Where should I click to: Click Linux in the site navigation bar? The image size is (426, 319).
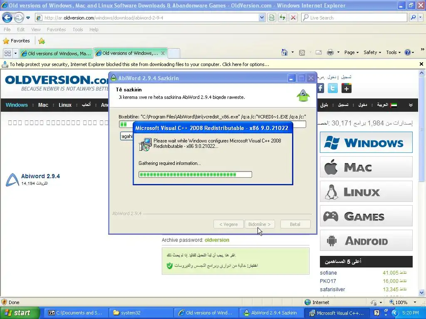65,105
